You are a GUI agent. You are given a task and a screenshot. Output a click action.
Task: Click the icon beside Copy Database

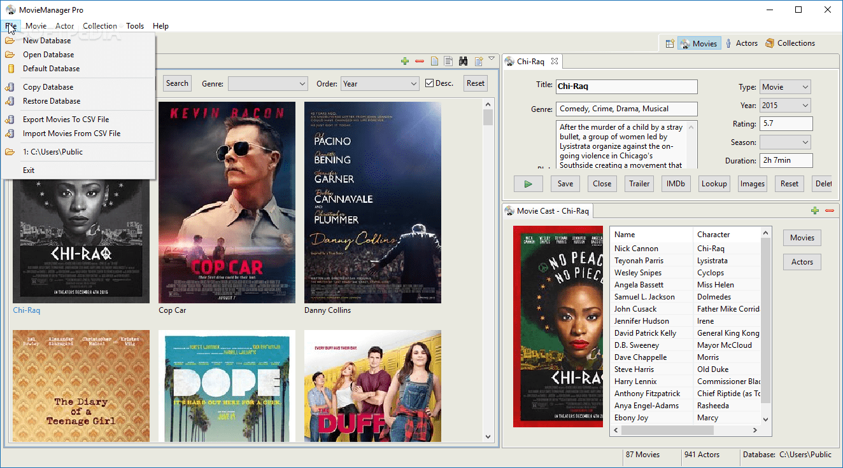[10, 87]
